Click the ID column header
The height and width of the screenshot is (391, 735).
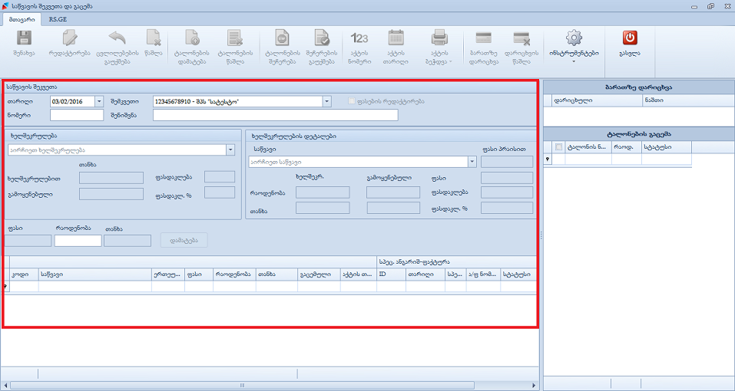[392, 274]
